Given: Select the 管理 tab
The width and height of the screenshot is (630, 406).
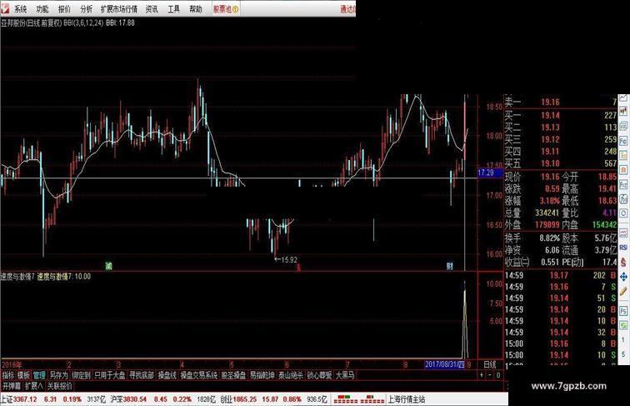Looking at the screenshot, I should click(39, 375).
